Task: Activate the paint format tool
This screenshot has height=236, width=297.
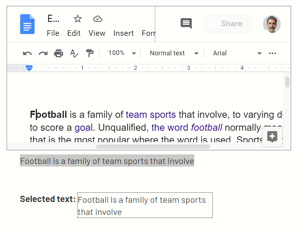Action: click(90, 53)
